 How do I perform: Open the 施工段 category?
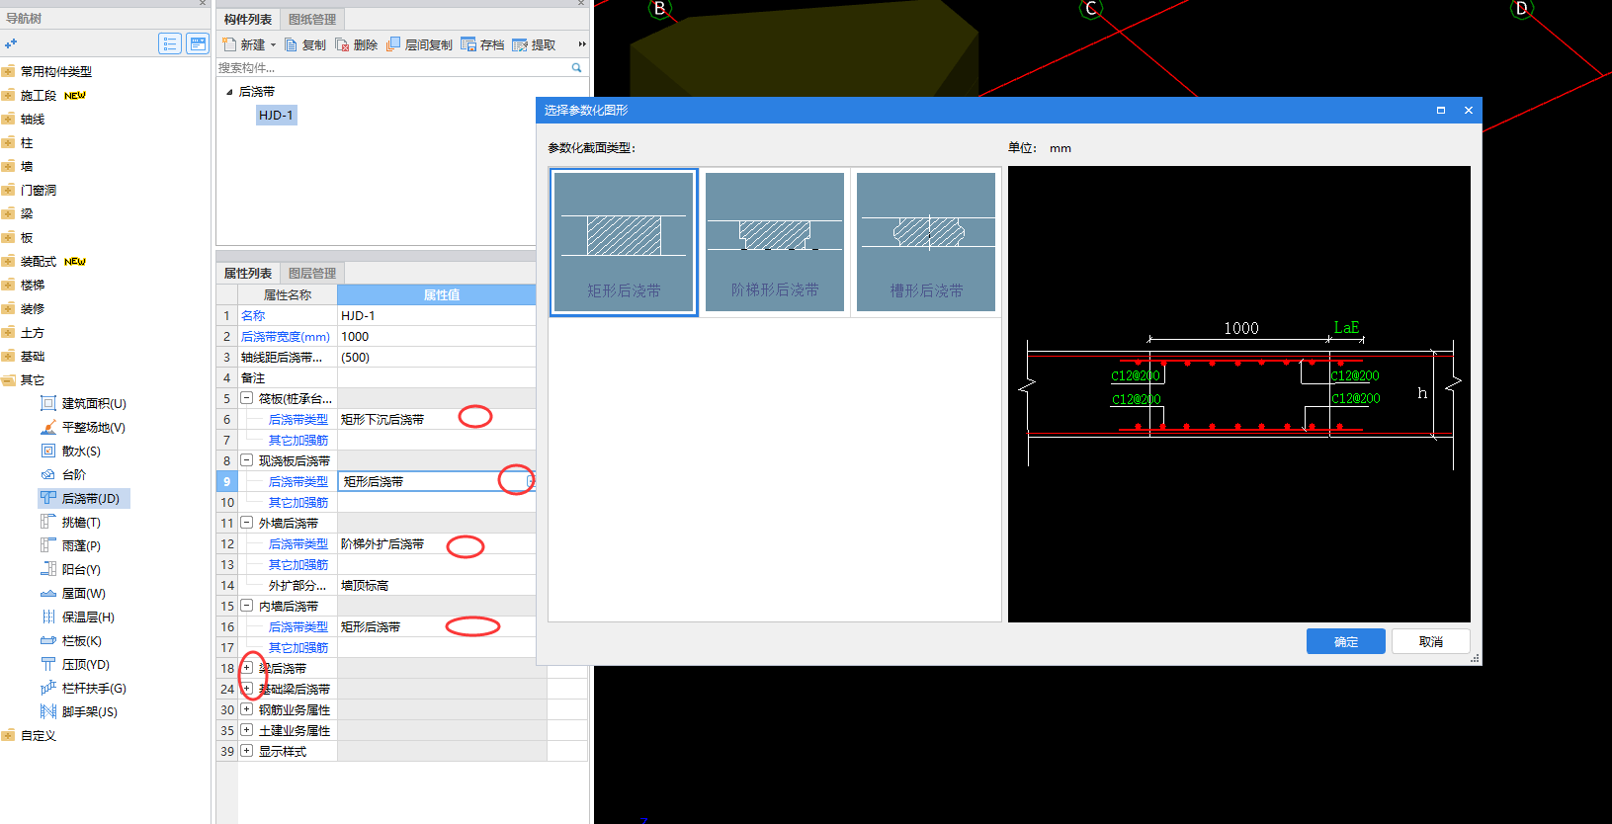pyautogui.click(x=39, y=95)
